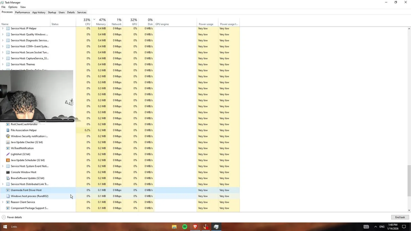The image size is (411, 231).
Task: Open Brave browser from the taskbar
Action: click(x=195, y=227)
